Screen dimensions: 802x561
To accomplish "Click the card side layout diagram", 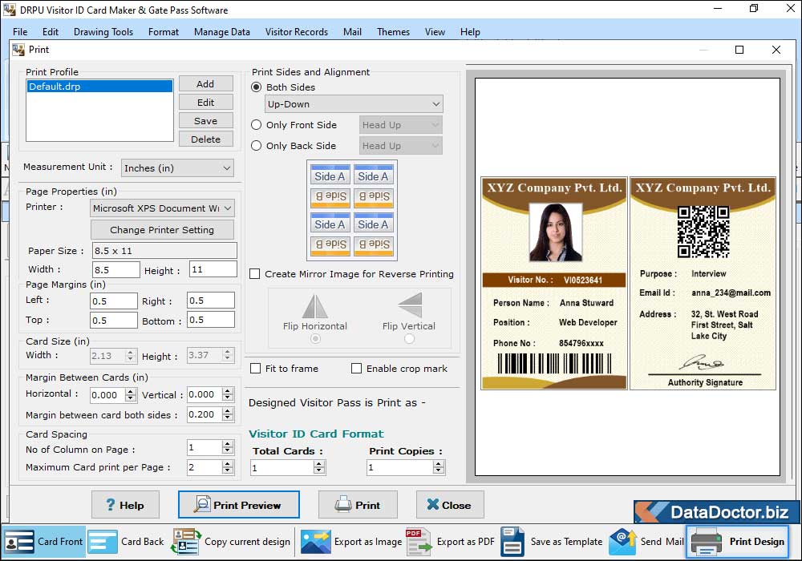I will pyautogui.click(x=352, y=210).
